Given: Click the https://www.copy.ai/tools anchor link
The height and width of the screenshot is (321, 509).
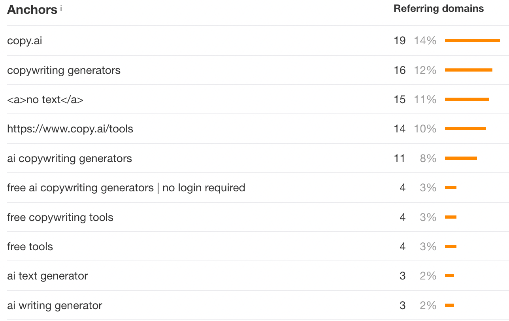Looking at the screenshot, I should coord(70,129).
